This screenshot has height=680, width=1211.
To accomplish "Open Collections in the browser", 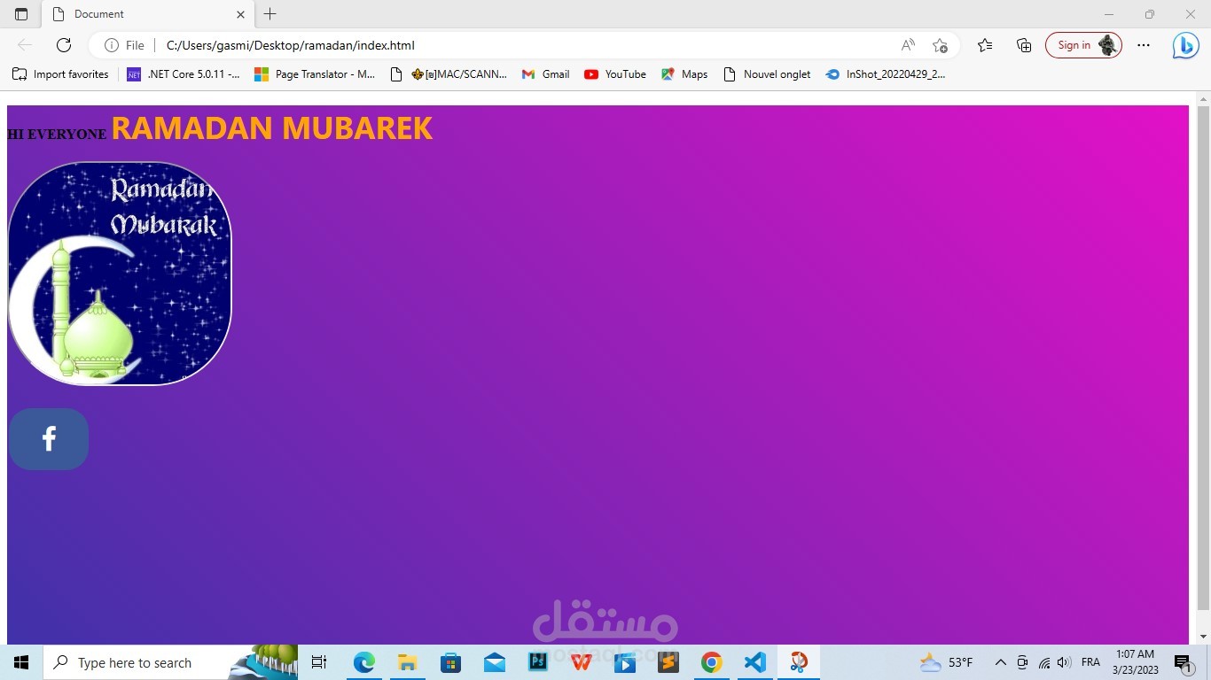I will tap(1023, 45).
